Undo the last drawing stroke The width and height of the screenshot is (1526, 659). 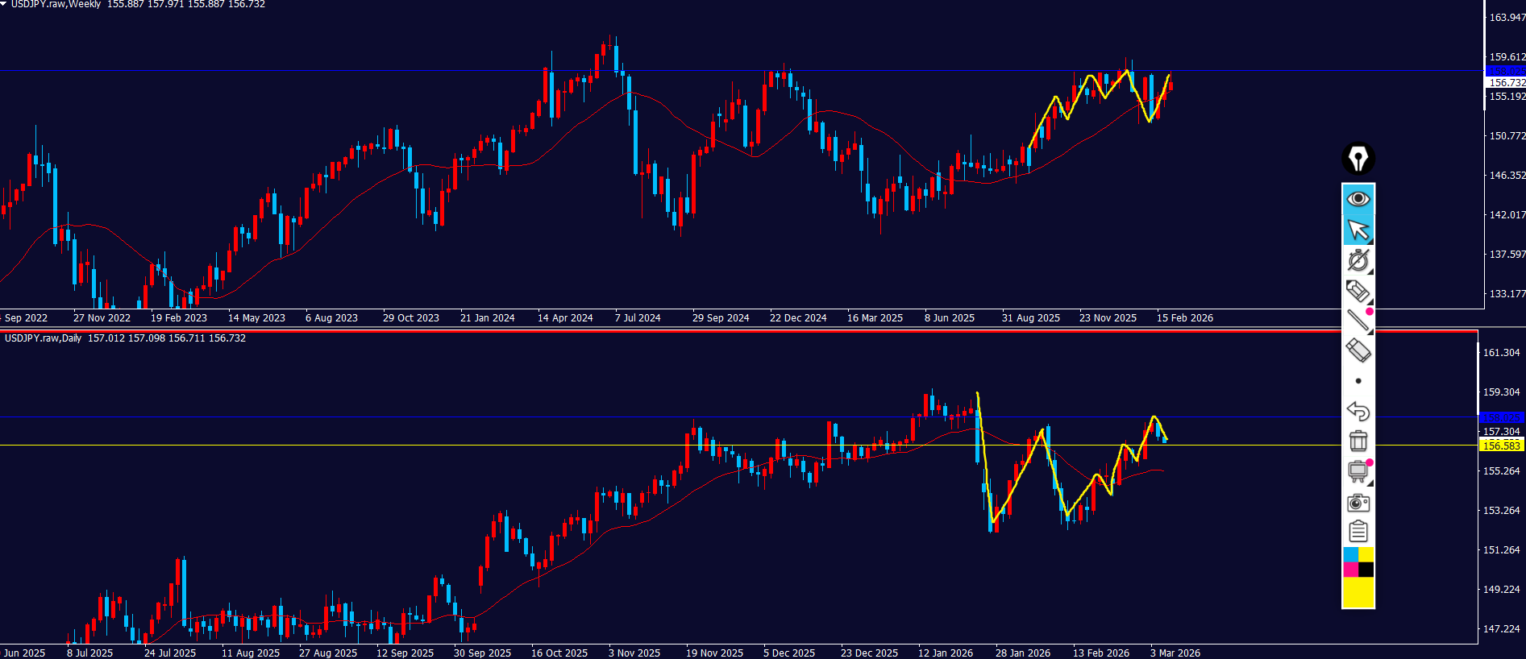point(1358,411)
